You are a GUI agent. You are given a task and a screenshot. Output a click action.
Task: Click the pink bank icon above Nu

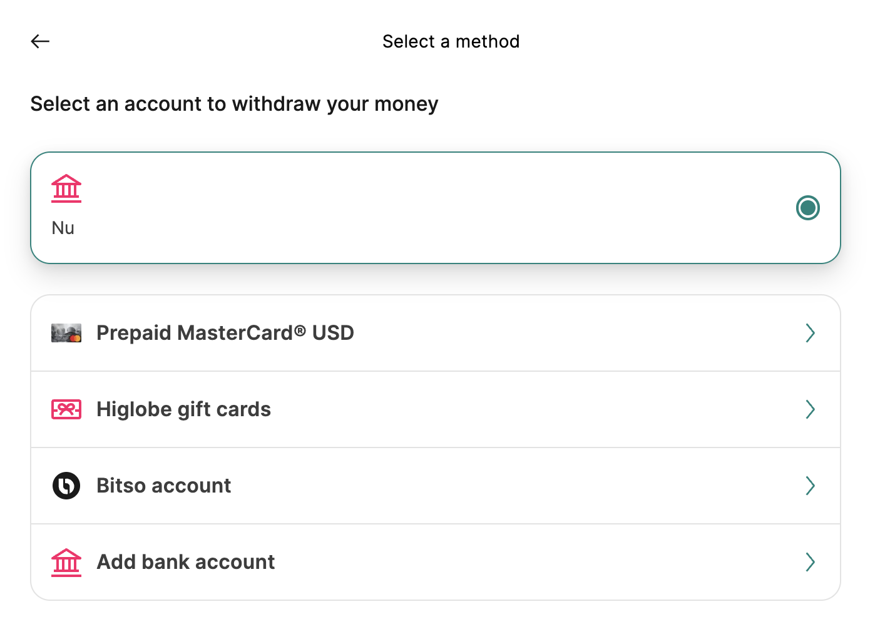pyautogui.click(x=66, y=188)
